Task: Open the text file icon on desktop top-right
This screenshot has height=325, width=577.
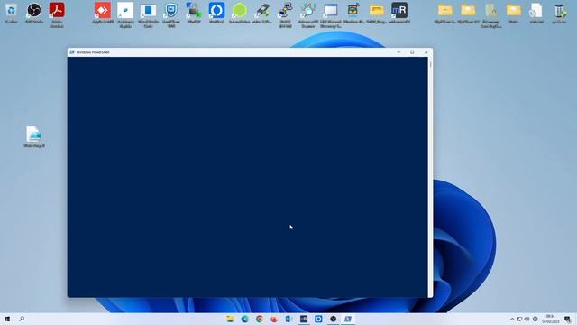Action: [x=536, y=13]
